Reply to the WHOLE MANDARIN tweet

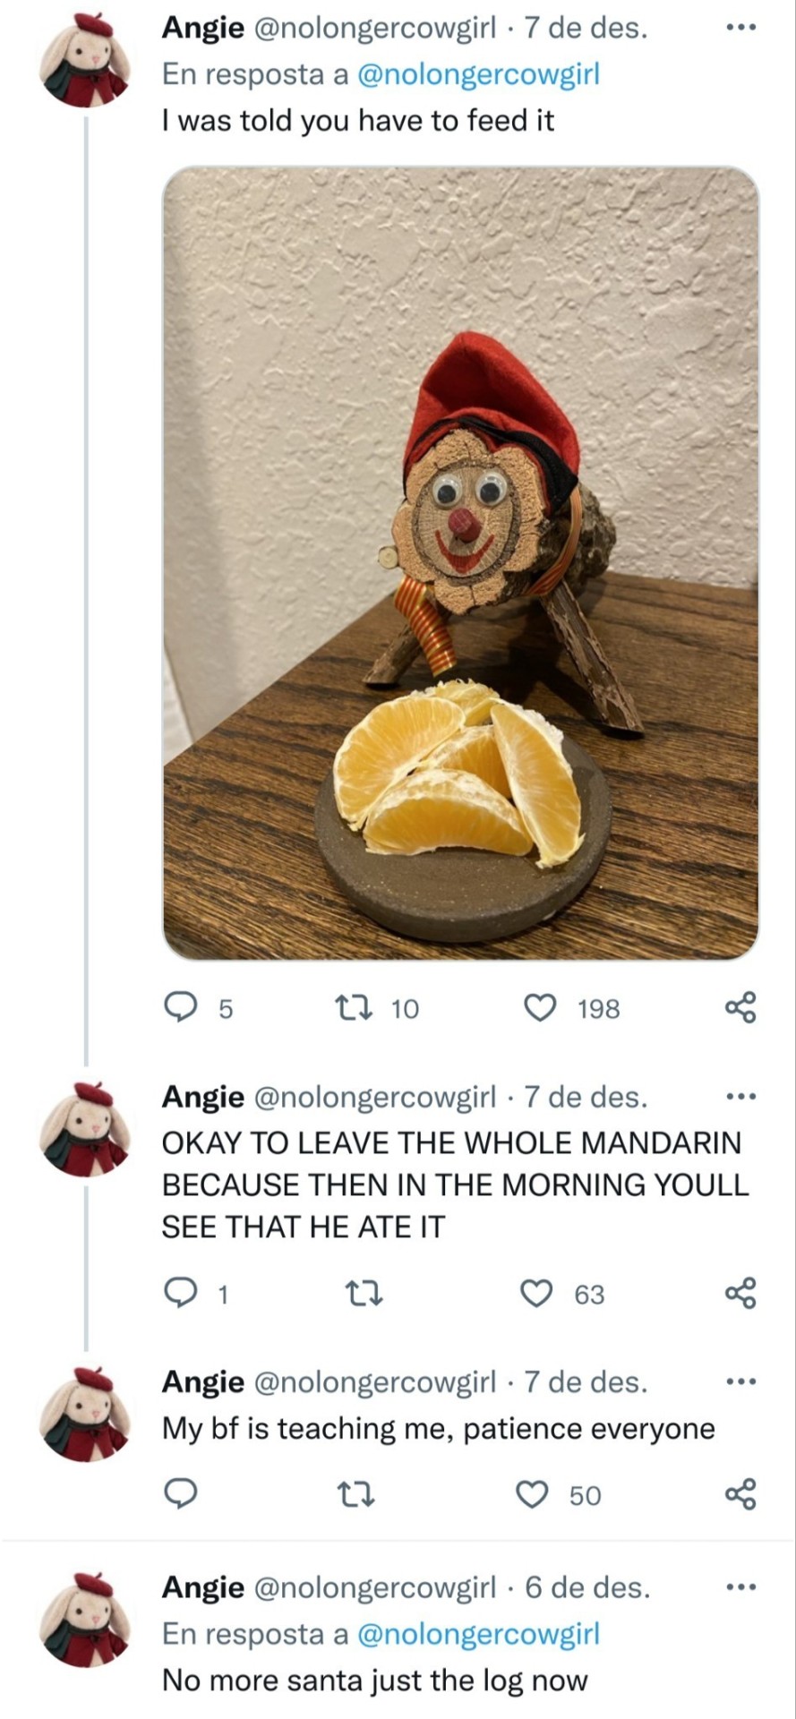click(x=182, y=1294)
